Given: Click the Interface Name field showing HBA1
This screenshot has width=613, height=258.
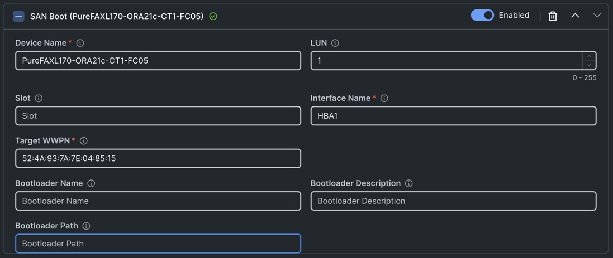Looking at the screenshot, I should (x=453, y=116).
